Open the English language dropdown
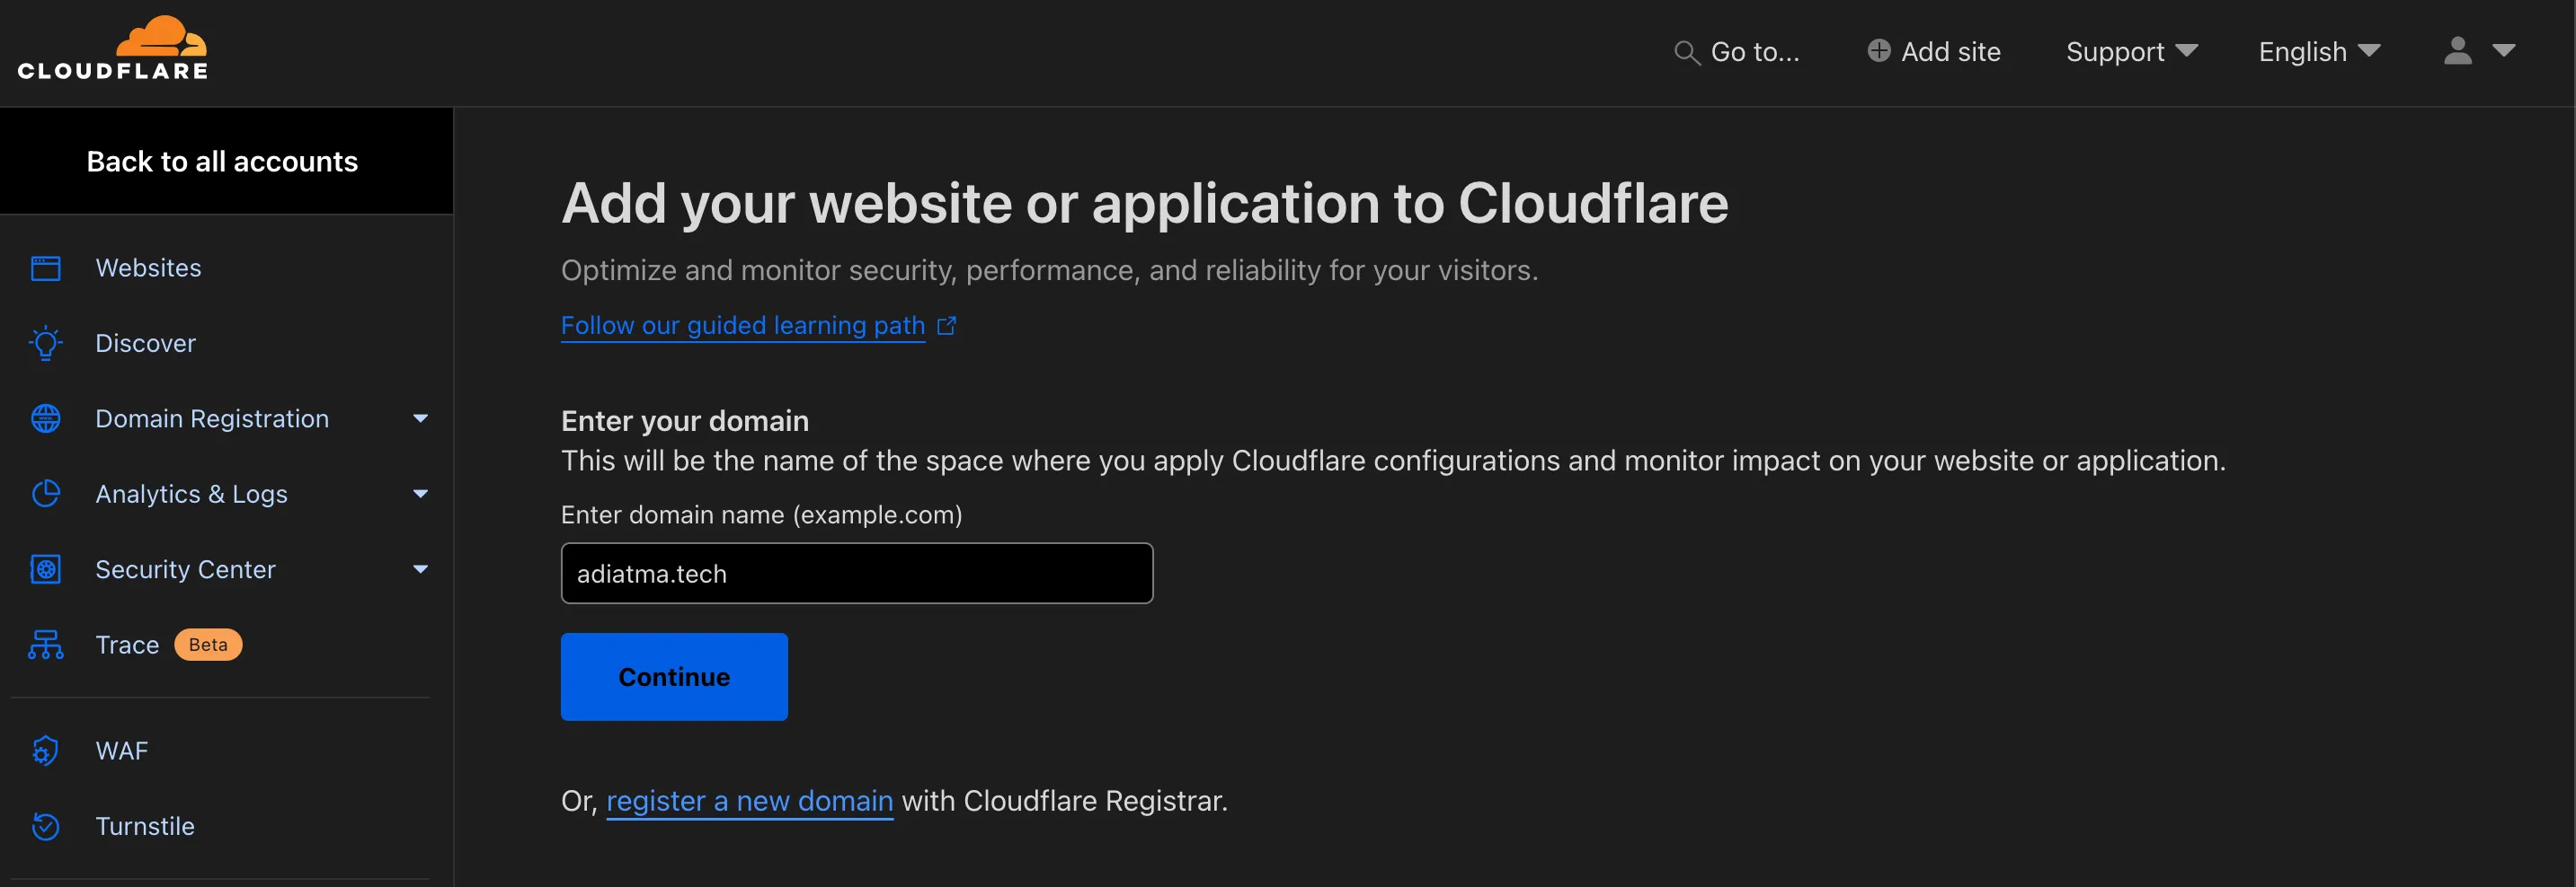 pyautogui.click(x=2320, y=52)
